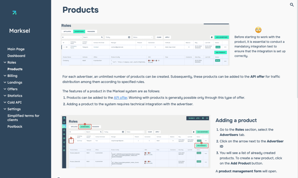Click the Apply button in the top Roles screenshot
298x178 pixels.
coord(167,37)
